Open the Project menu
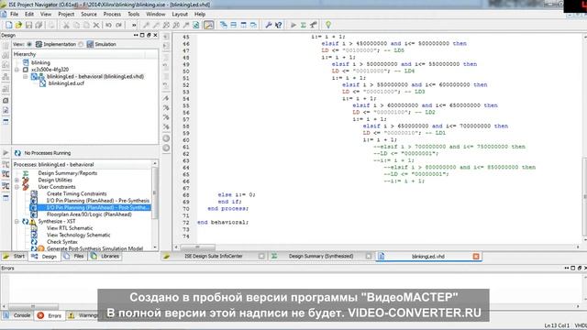Screen dimensions: 587x330 [66, 15]
